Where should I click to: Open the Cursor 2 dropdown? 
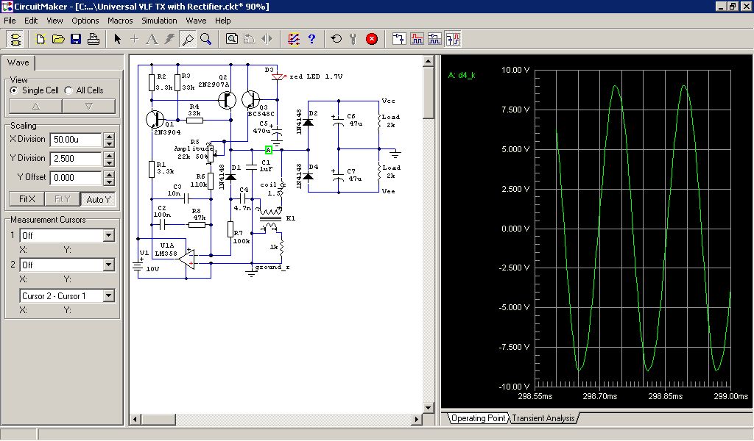(x=109, y=265)
